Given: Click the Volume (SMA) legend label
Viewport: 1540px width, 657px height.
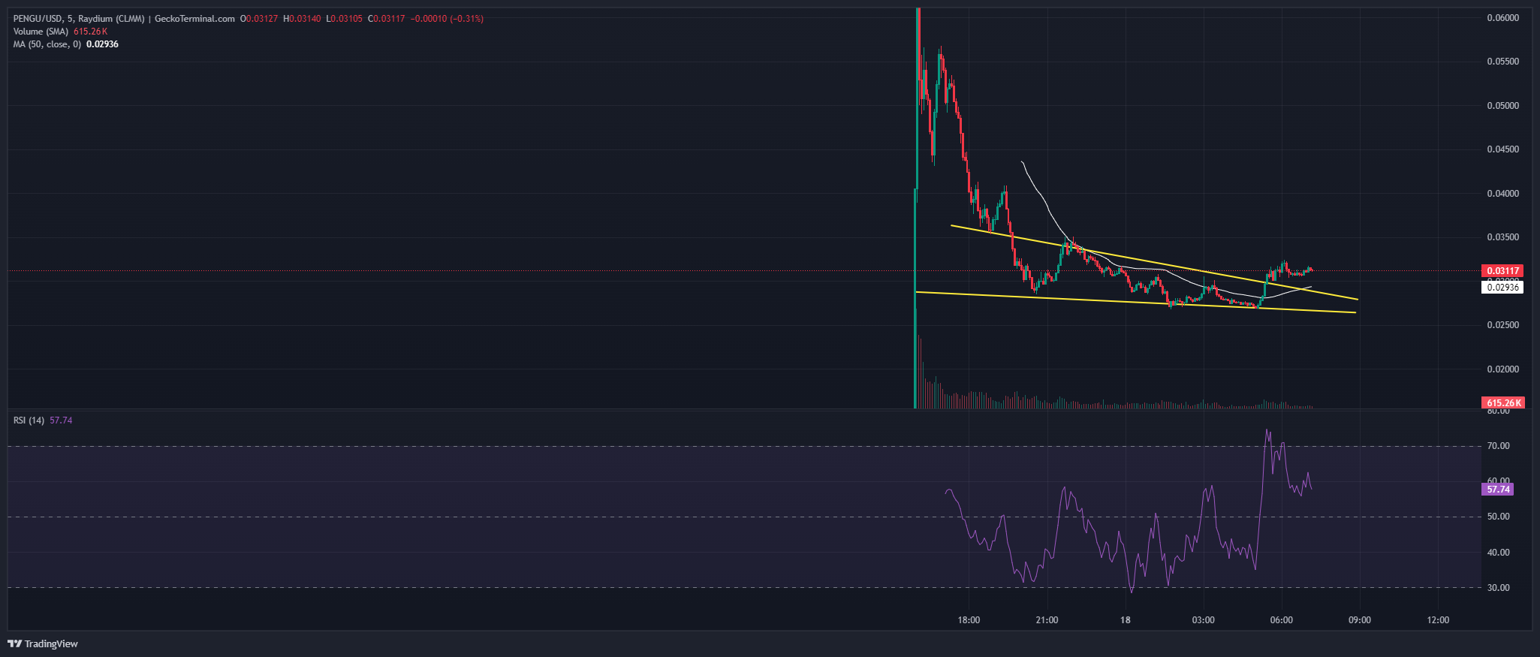Looking at the screenshot, I should click(41, 32).
